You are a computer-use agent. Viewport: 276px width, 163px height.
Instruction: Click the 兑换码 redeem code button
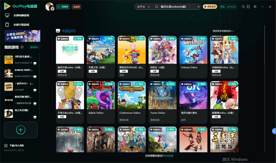(63, 7)
